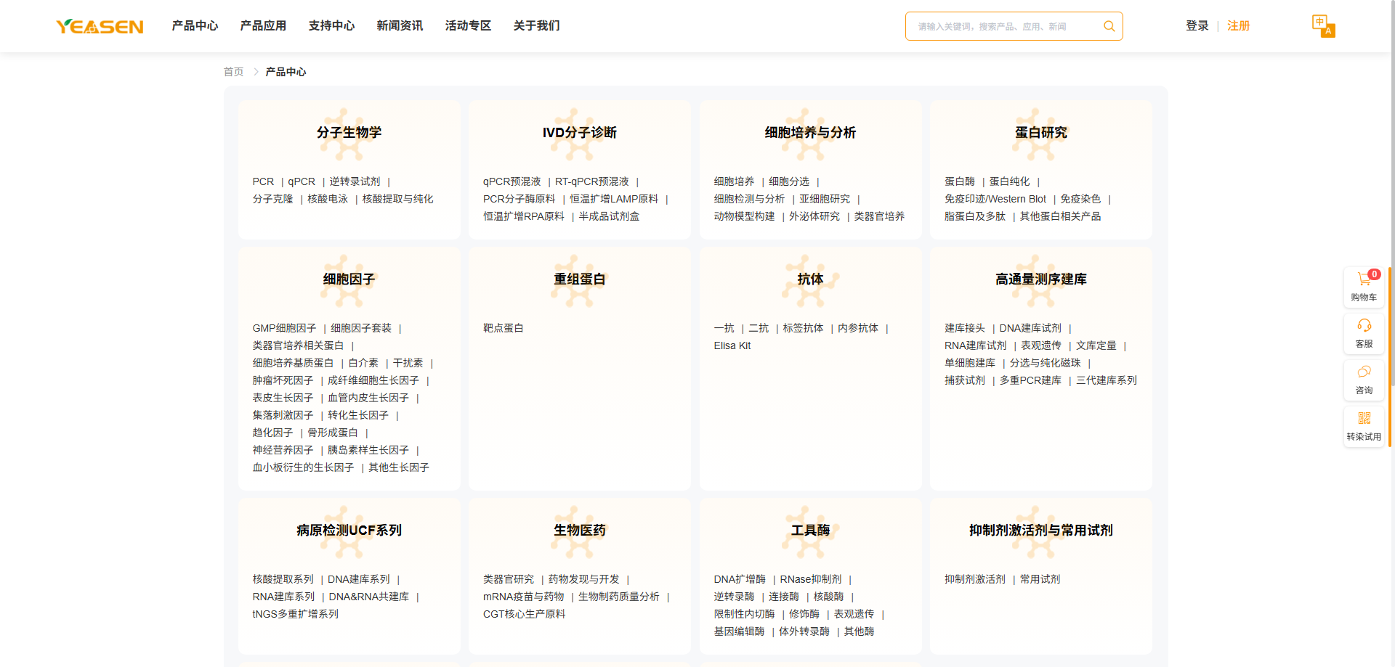Select the GMP细胞因子 link

coord(284,328)
